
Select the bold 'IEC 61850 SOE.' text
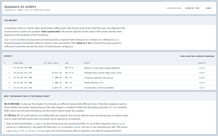click(x=12, y=104)
